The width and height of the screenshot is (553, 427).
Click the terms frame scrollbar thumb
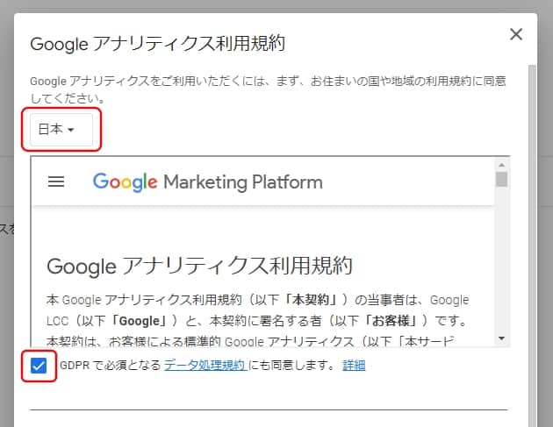[501, 179]
